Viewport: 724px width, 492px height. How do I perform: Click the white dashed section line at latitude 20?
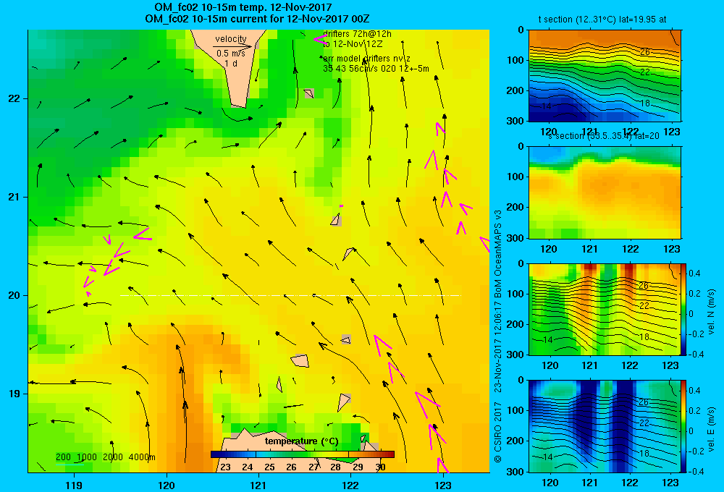pos(290,295)
